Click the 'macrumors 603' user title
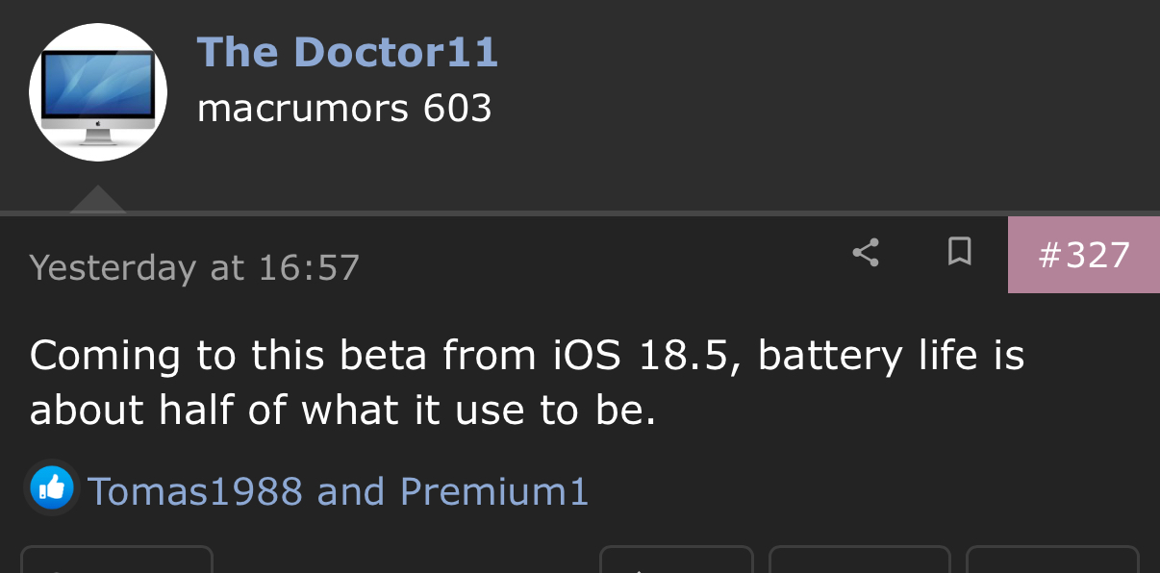The image size is (1160, 573). pos(344,109)
